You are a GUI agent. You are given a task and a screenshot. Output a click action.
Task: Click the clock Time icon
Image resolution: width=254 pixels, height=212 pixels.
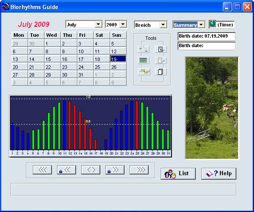pos(213,24)
